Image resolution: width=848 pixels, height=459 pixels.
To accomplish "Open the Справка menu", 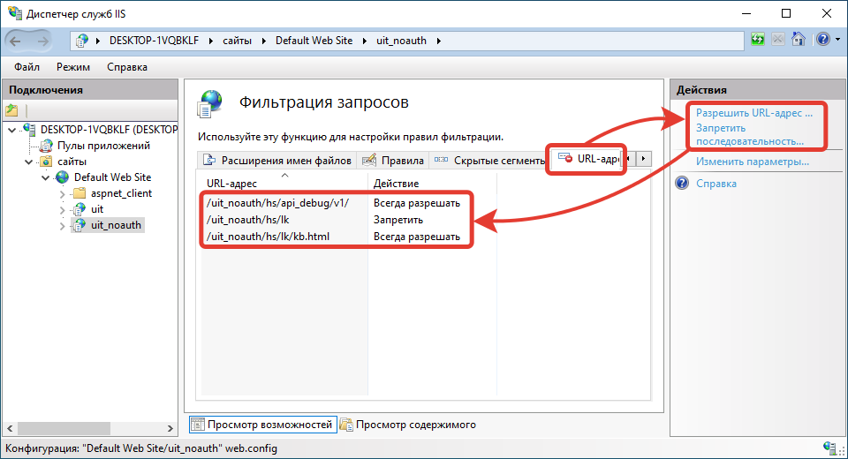I will coord(127,67).
